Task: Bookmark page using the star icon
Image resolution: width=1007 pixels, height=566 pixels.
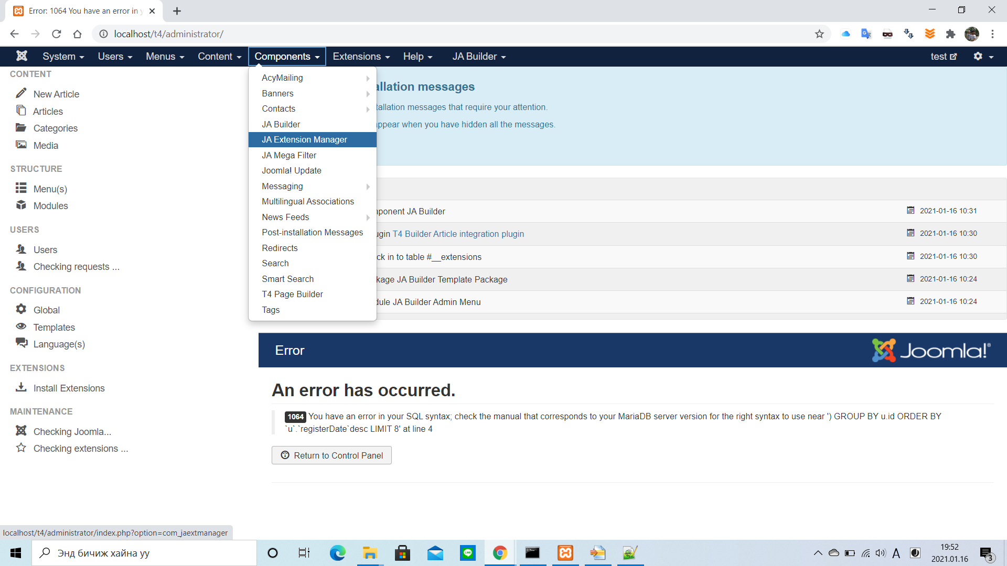Action: tap(819, 34)
